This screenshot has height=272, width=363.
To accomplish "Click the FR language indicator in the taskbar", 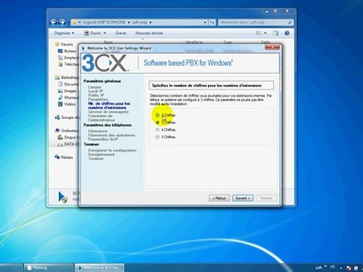I will pos(332,267).
